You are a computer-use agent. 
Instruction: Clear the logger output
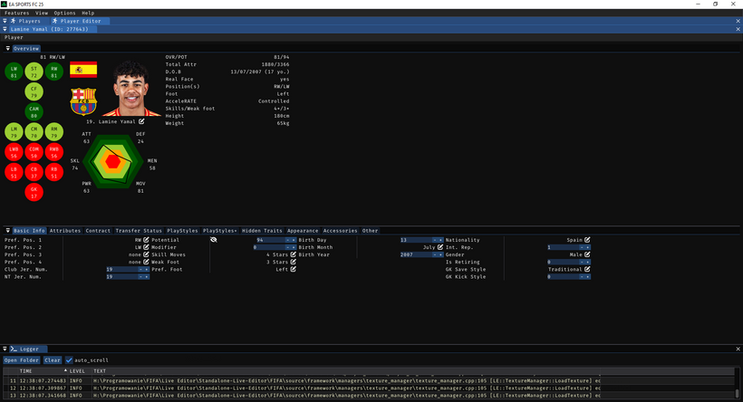53,359
